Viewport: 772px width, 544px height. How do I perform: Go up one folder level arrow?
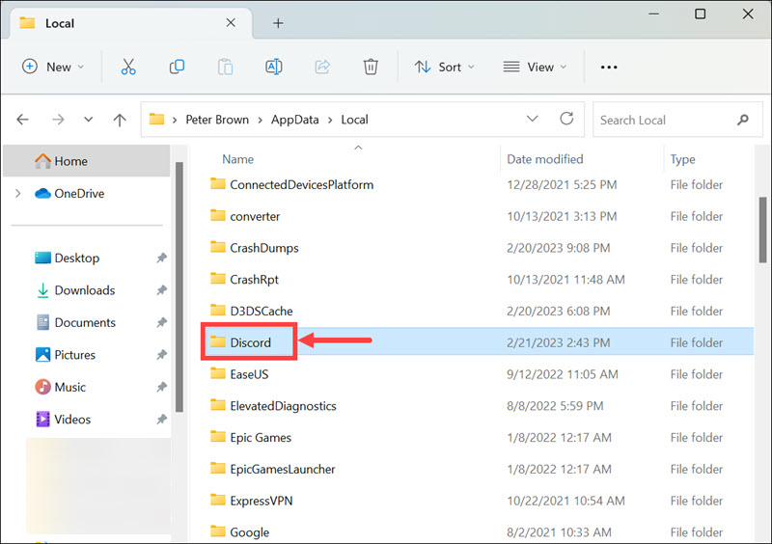(x=120, y=120)
